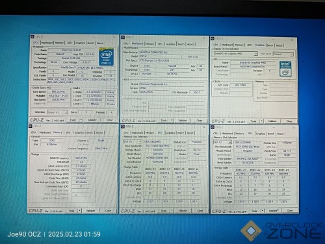Image resolution: width=325 pixels, height=244 pixels.
Task: Open the Bench tab in the Memory window
Action: [x=90, y=132]
